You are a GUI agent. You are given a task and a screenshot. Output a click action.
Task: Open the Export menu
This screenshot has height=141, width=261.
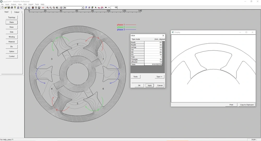[31, 4]
